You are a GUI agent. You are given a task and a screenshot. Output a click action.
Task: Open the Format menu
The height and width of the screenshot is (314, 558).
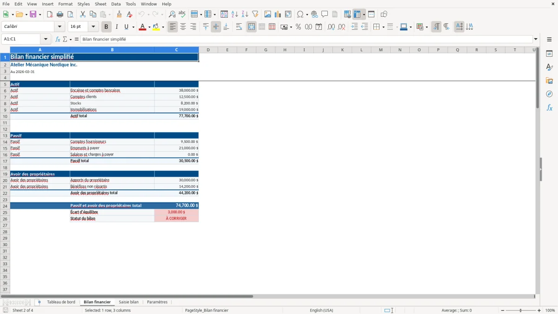point(66,4)
